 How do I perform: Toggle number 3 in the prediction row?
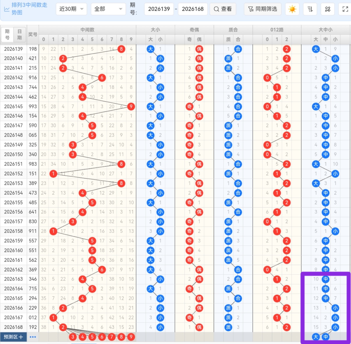[73, 337]
